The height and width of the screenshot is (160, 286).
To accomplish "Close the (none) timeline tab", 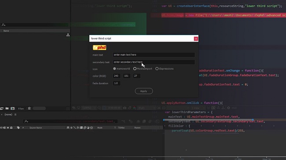I will [x=2, y=114].
